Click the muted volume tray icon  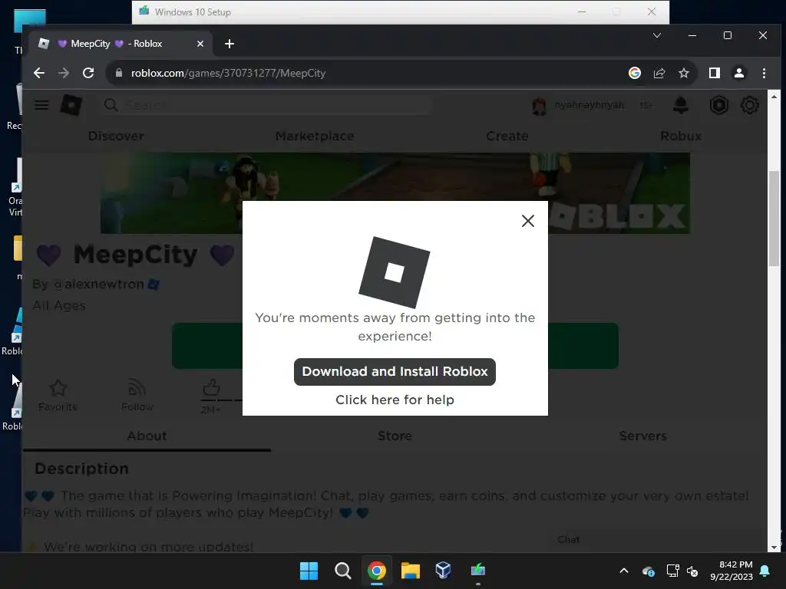[692, 571]
